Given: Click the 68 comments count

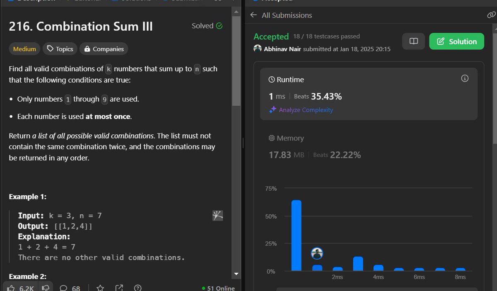Looking at the screenshot, I should [76, 288].
